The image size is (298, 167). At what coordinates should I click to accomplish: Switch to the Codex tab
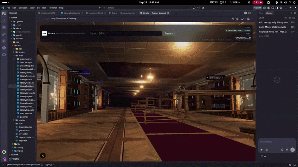tap(269, 13)
